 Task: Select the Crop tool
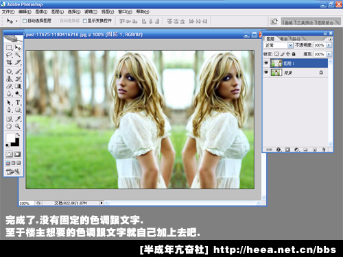coord(9,62)
